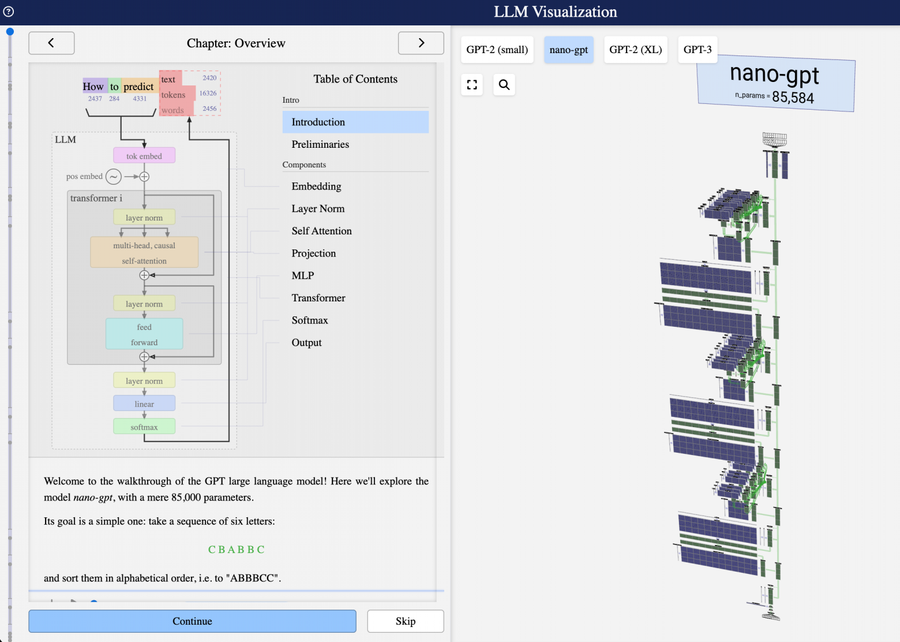Choose the GPT-2 (XL) model
Screen dimensions: 900x642
(x=636, y=50)
